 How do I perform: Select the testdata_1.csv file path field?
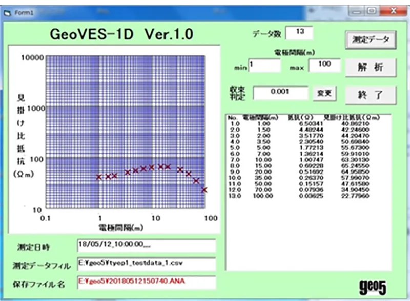click(147, 264)
